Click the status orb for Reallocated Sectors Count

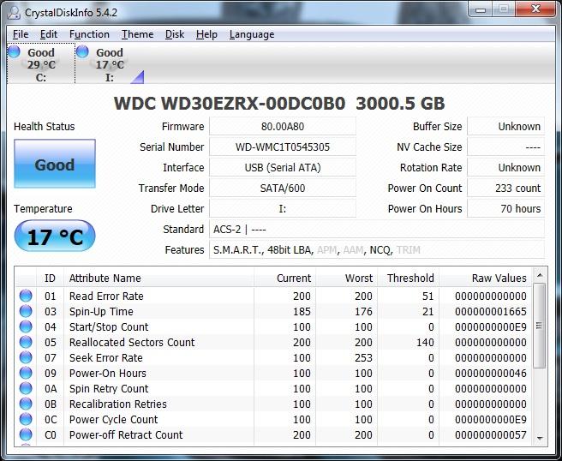point(26,342)
